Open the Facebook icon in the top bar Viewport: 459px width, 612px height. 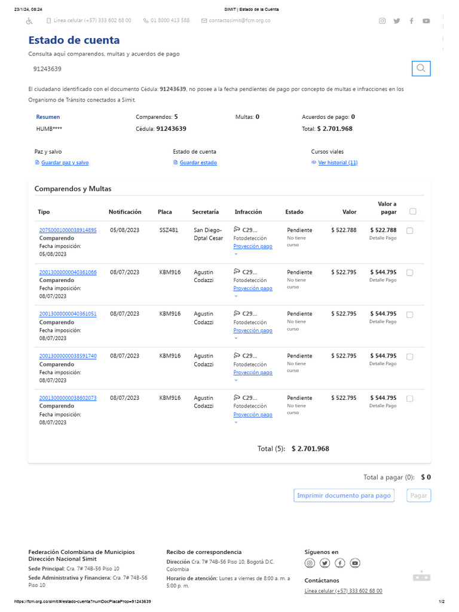[411, 21]
